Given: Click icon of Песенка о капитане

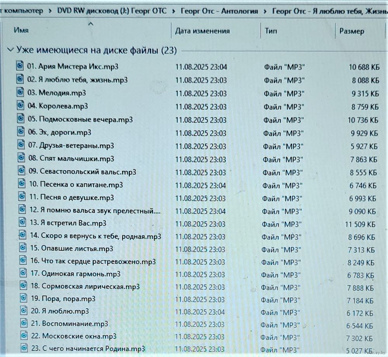Looking at the screenshot, I should pos(22,184).
